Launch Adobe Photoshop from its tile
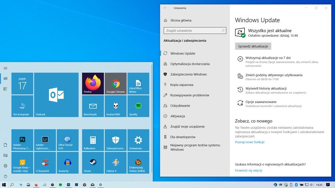 pos(22,140)
